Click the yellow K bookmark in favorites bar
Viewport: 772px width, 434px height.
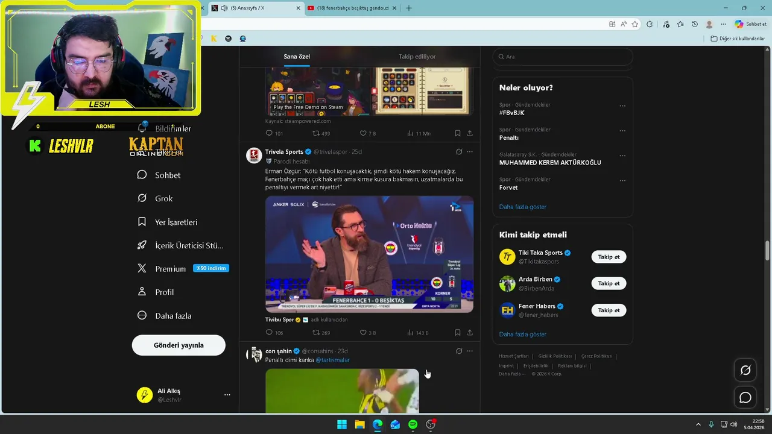coord(214,39)
